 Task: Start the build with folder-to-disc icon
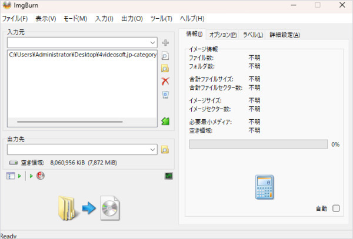pos(89,208)
